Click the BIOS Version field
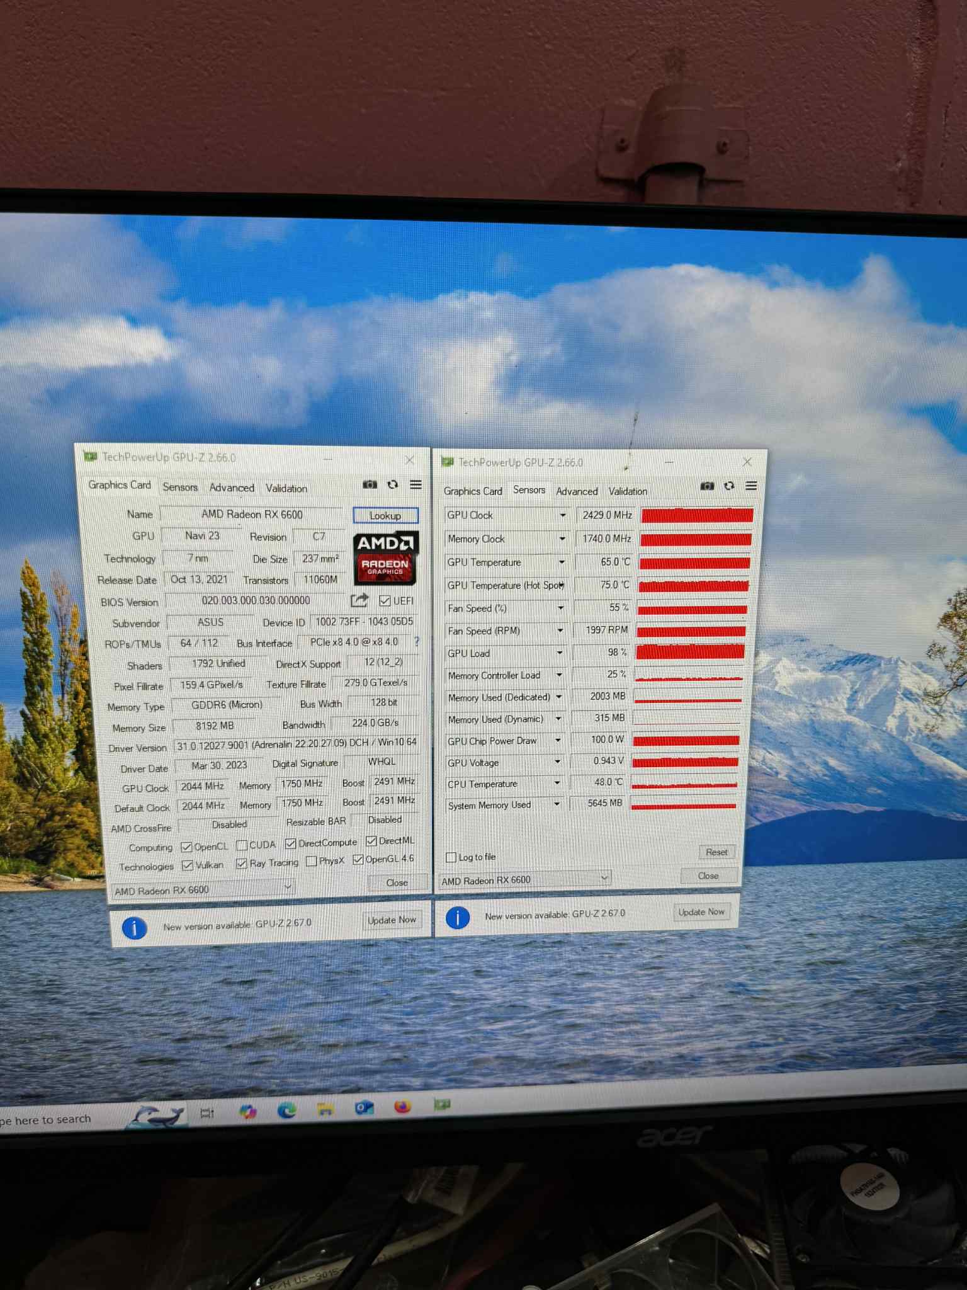Screen dimensions: 967x1290 pyautogui.click(x=256, y=601)
